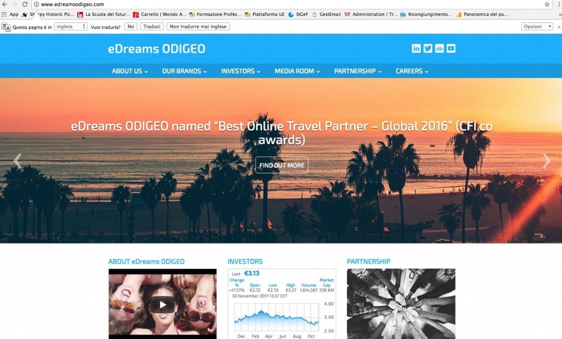Expand the OUR BRANDS navigation dropdown

tap(184, 71)
